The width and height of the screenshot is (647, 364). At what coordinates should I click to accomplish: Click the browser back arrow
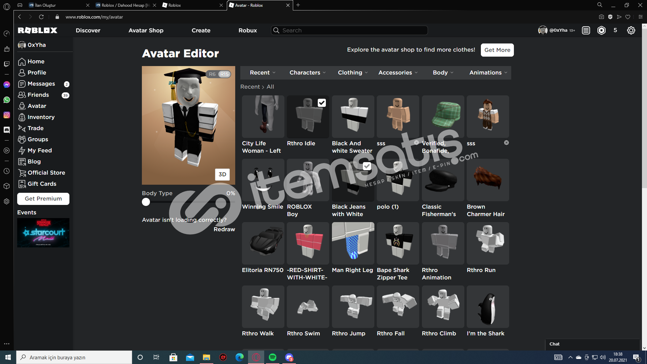click(x=20, y=17)
